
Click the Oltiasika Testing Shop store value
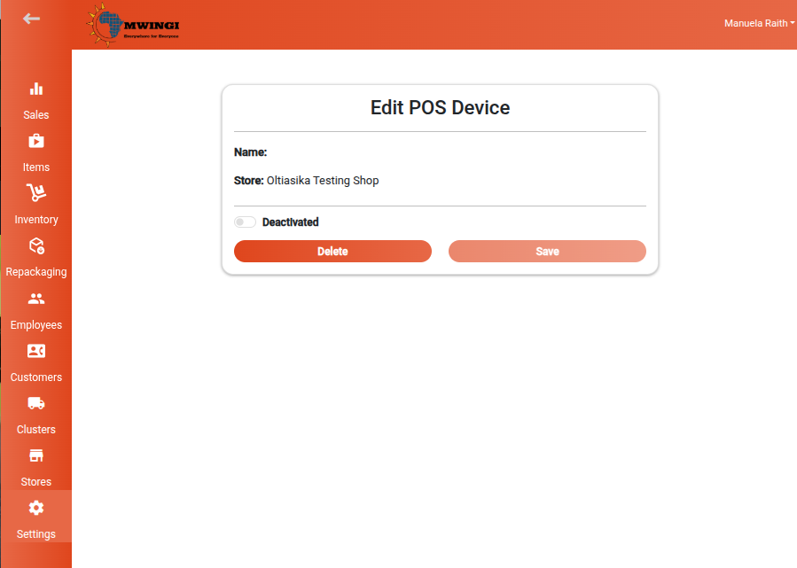click(x=323, y=181)
